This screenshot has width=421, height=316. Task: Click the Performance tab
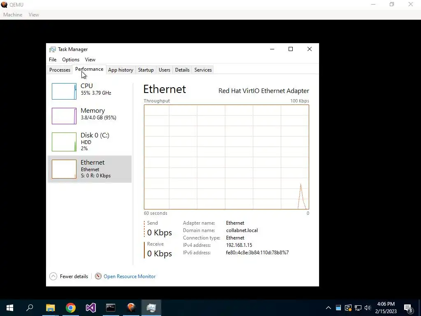tap(89, 69)
